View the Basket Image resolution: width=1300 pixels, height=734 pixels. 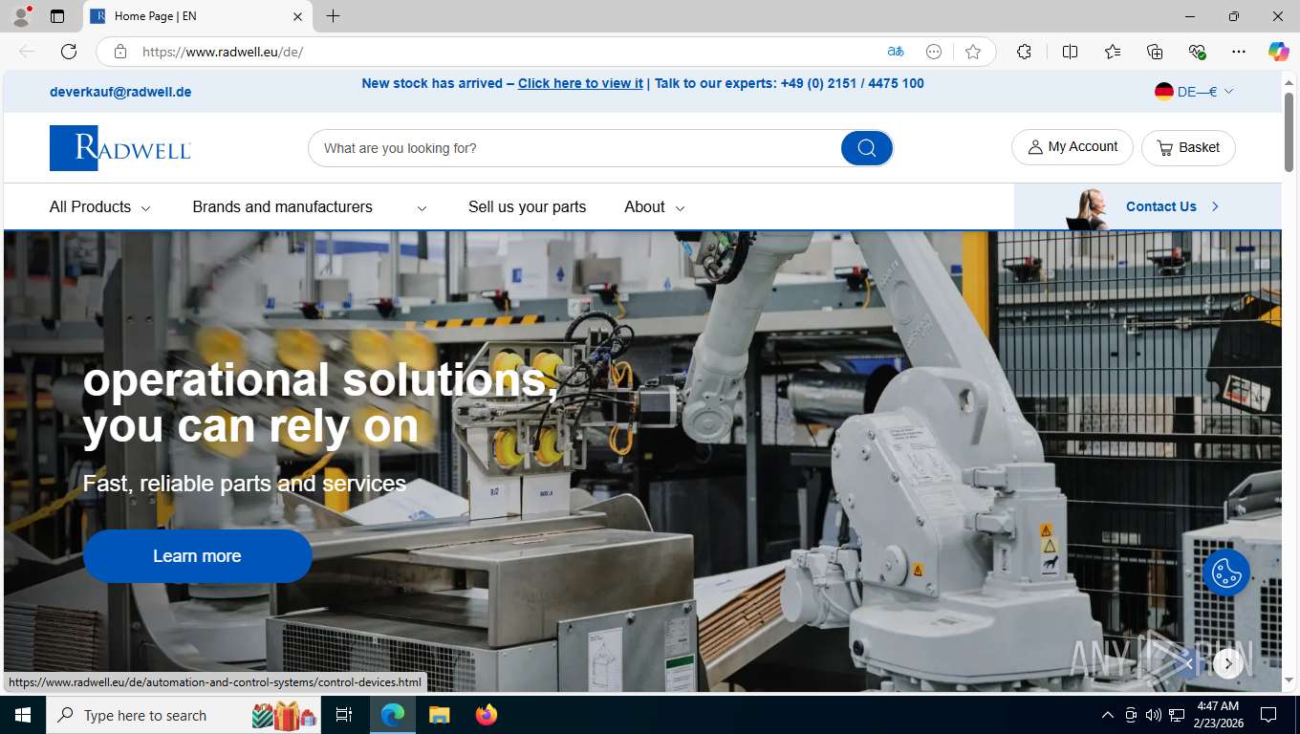1188,147
